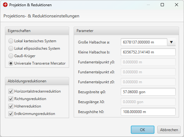Click the Kleine Halbachse b input field
The height and width of the screenshot is (137, 184).
[x=148, y=52]
